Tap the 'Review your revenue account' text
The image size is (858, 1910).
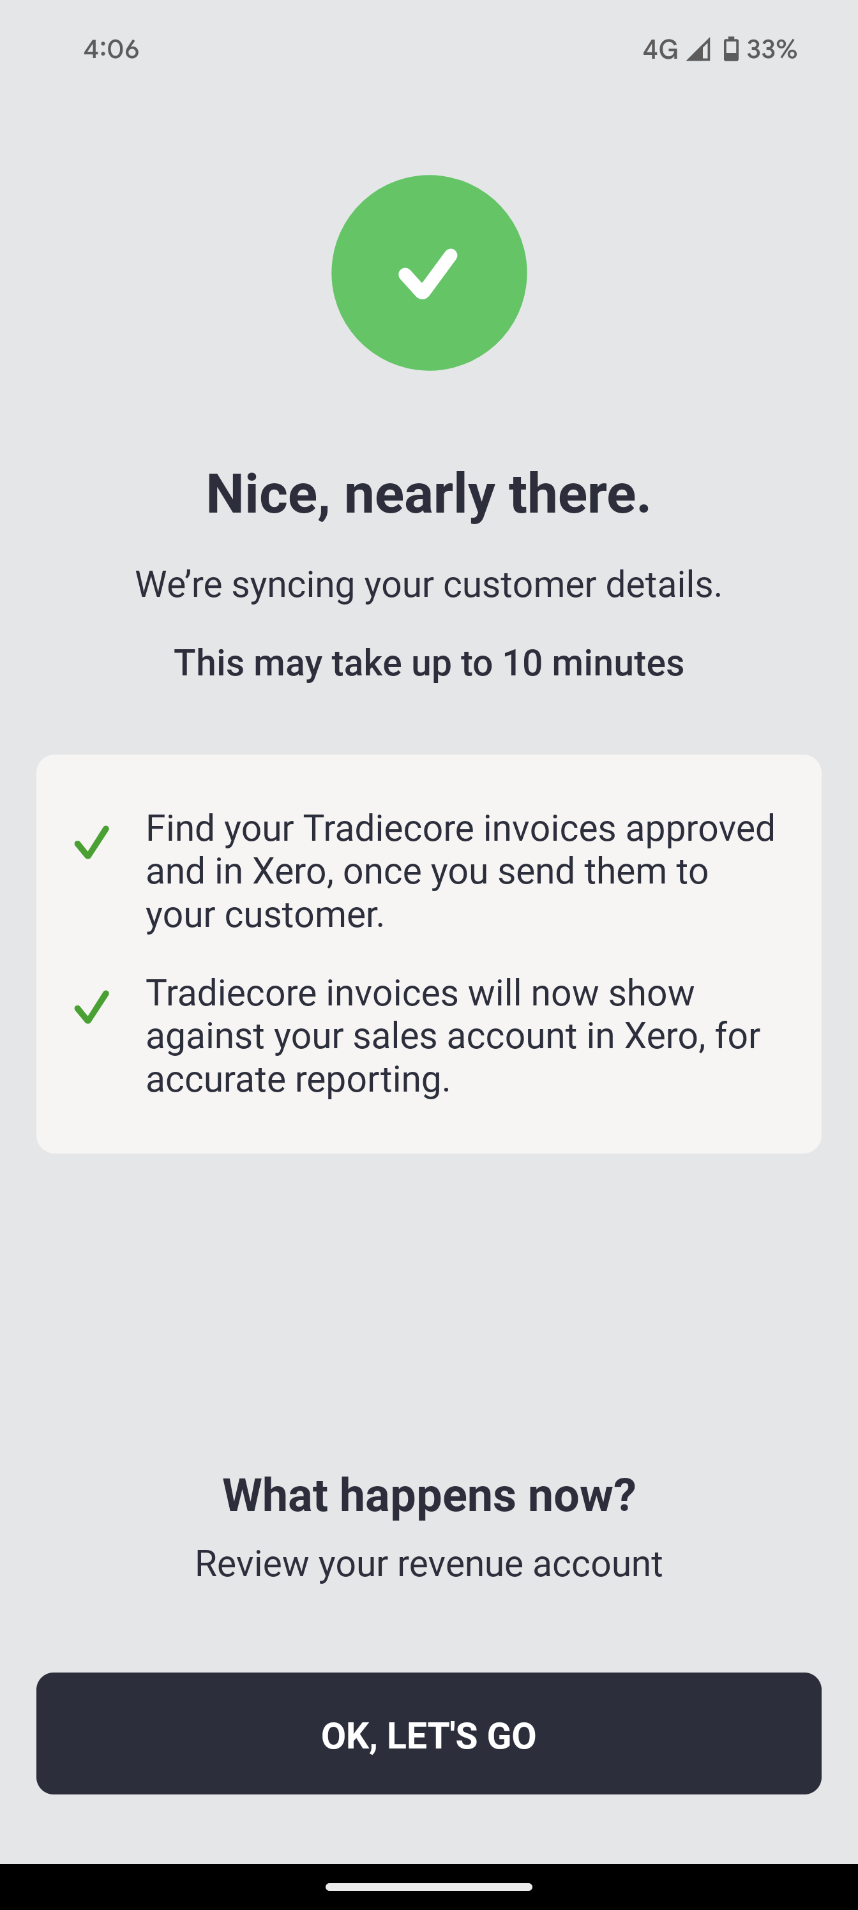coord(428,1564)
